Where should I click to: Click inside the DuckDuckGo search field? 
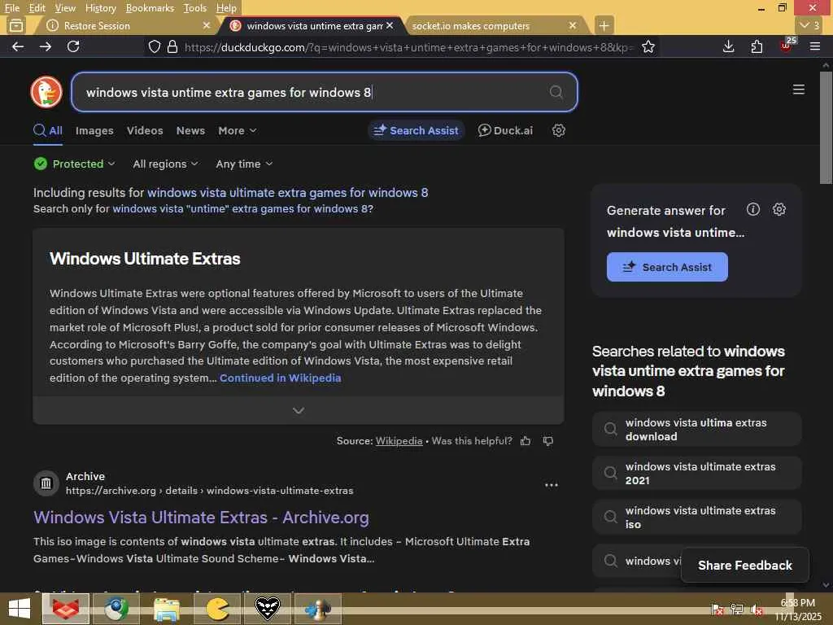(x=324, y=92)
